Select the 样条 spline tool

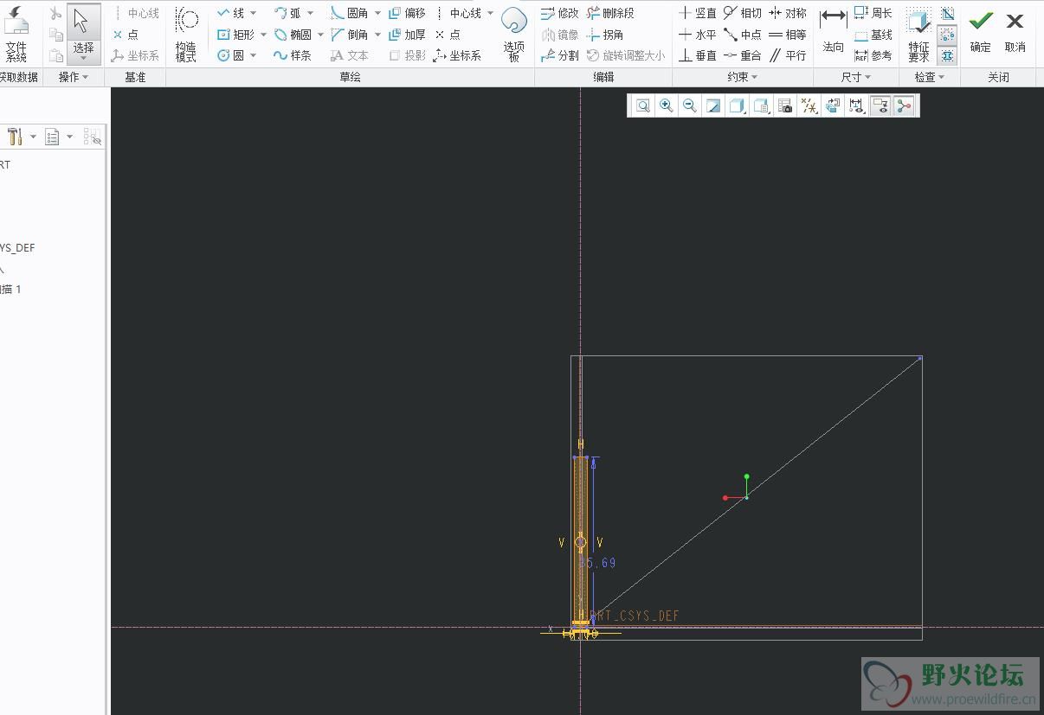293,55
